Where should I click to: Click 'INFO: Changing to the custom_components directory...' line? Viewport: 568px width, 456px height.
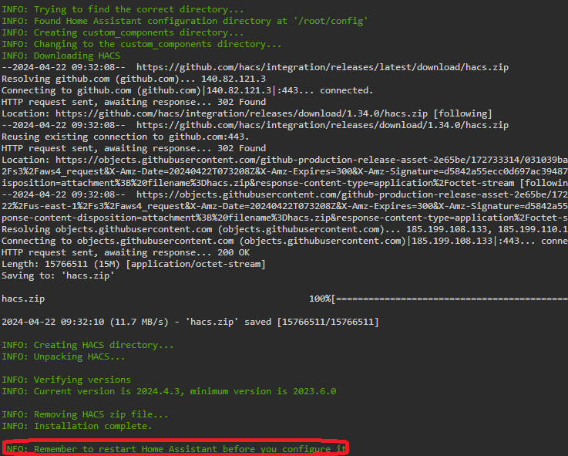141,44
